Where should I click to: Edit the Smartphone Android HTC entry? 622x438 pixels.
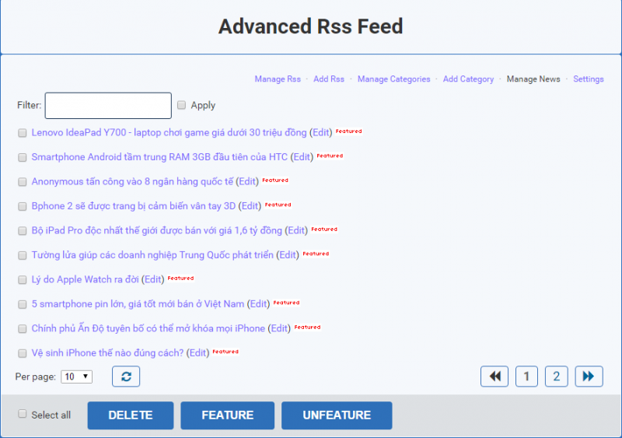click(302, 157)
